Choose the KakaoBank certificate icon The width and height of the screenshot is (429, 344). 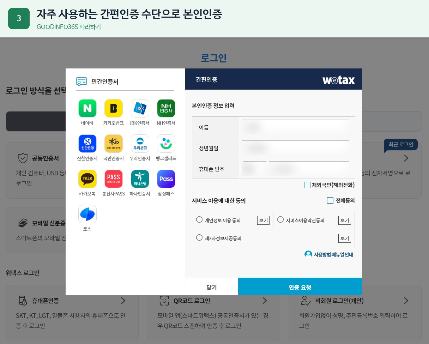pos(114,108)
